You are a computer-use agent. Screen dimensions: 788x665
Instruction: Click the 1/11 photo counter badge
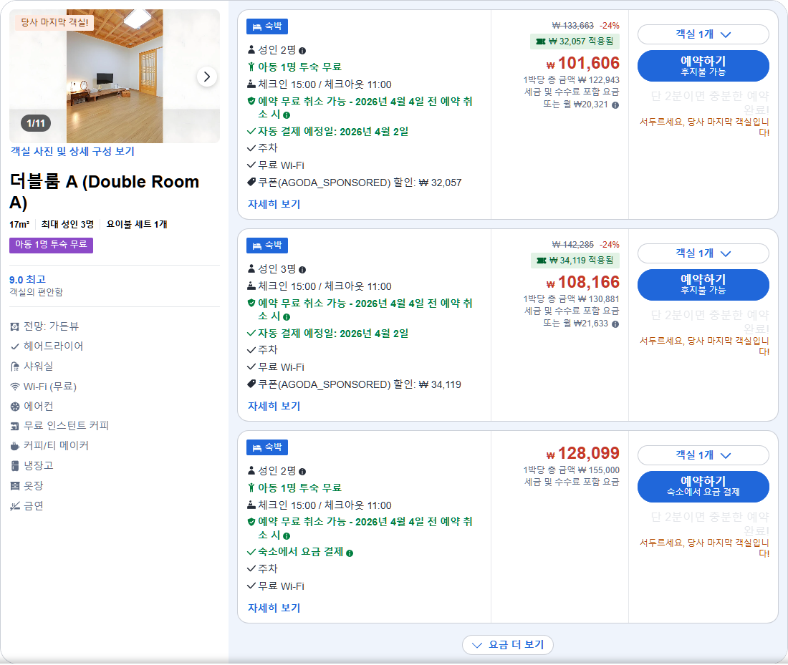coord(36,123)
